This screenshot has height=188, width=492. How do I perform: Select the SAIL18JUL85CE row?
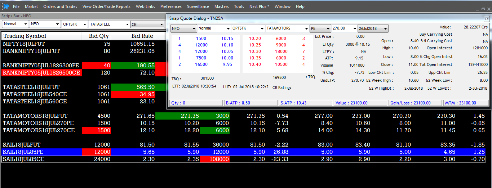[243, 159]
